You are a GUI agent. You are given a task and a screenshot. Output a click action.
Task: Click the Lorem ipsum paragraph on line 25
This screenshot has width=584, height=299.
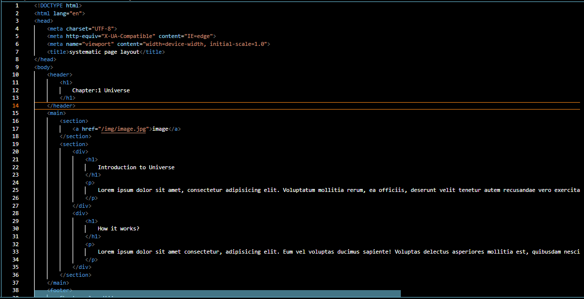339,190
